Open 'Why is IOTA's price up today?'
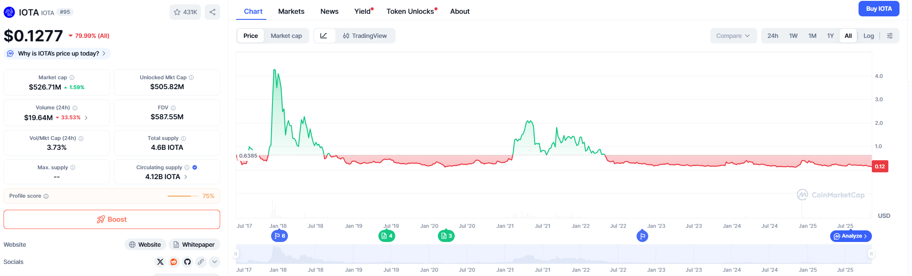The height and width of the screenshot is (276, 912). [57, 53]
